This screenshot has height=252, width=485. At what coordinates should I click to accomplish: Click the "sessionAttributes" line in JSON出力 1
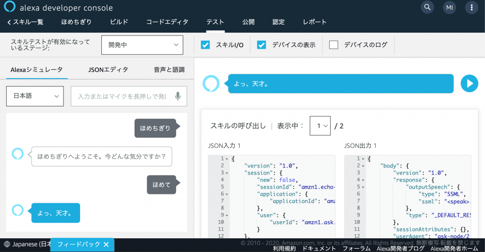[x=431, y=229]
